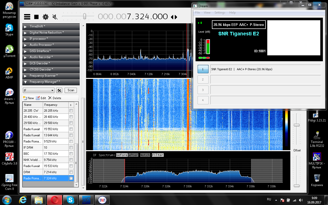Click Edit in Frequency Manager

click(41, 98)
